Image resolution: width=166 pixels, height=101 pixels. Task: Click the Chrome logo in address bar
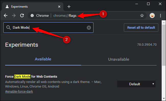point(32,15)
